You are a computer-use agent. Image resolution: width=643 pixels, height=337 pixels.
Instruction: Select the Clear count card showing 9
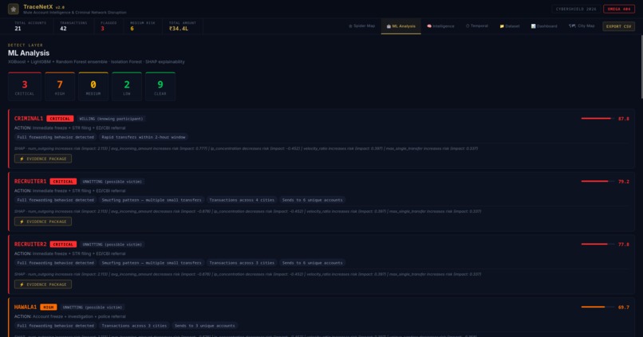[160, 86]
